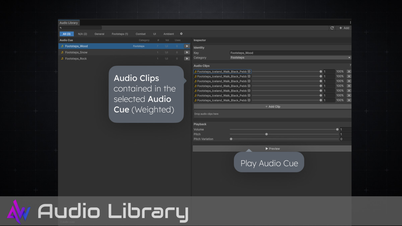This screenshot has height=226, width=402.
Task: Select the Footsteps_Wood row
Action: (x=125, y=46)
